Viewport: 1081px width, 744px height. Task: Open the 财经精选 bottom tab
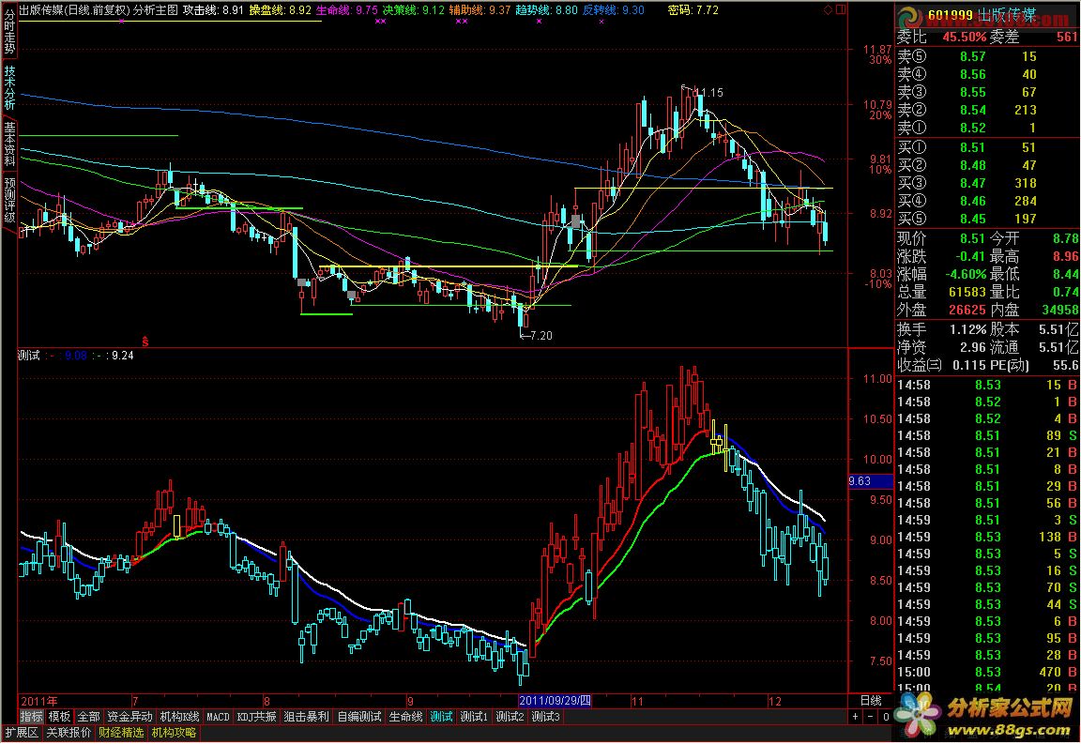click(121, 733)
